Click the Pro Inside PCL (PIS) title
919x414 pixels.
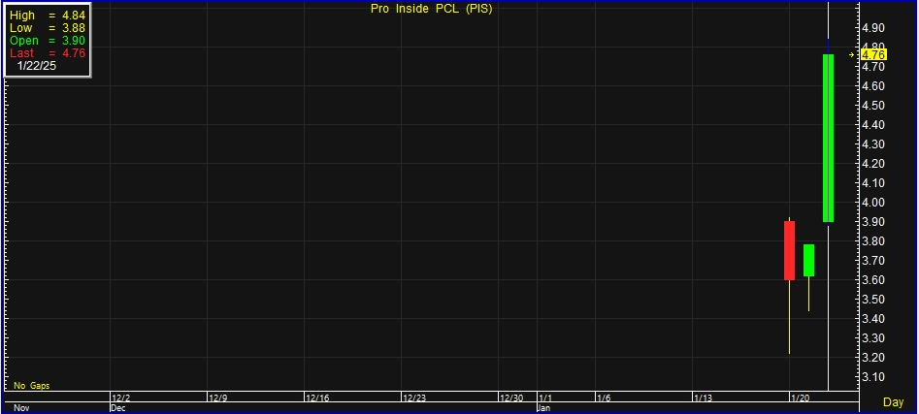432,10
